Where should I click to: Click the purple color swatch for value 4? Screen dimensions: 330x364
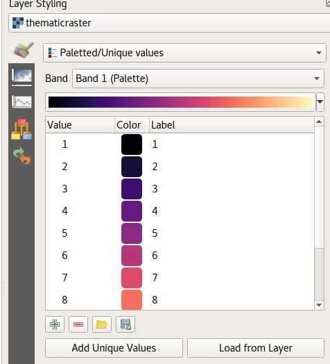tap(132, 211)
